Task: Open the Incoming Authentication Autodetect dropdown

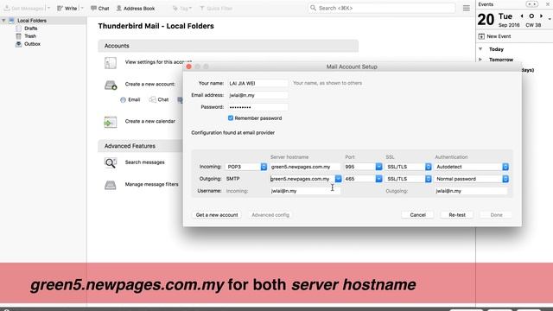Action: (x=472, y=167)
